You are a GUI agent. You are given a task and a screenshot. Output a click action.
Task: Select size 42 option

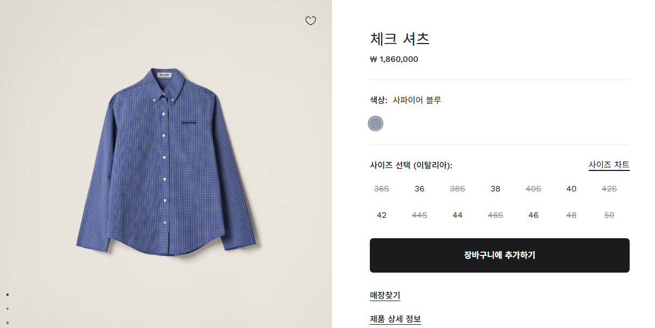click(x=382, y=215)
